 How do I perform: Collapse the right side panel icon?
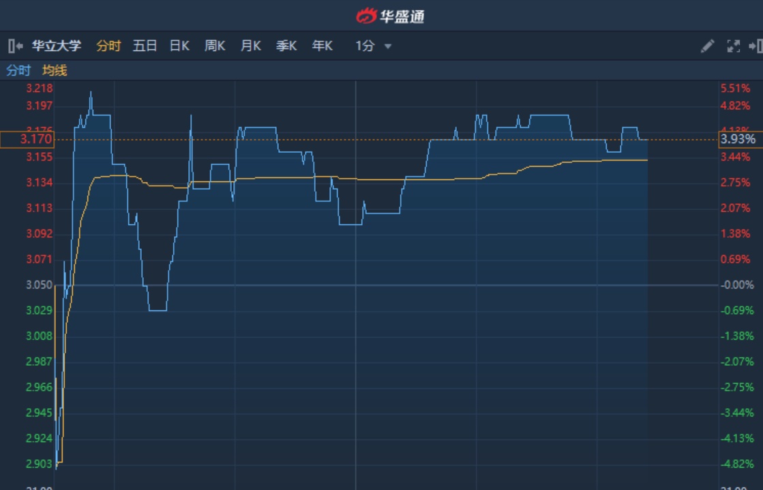pyautogui.click(x=755, y=46)
